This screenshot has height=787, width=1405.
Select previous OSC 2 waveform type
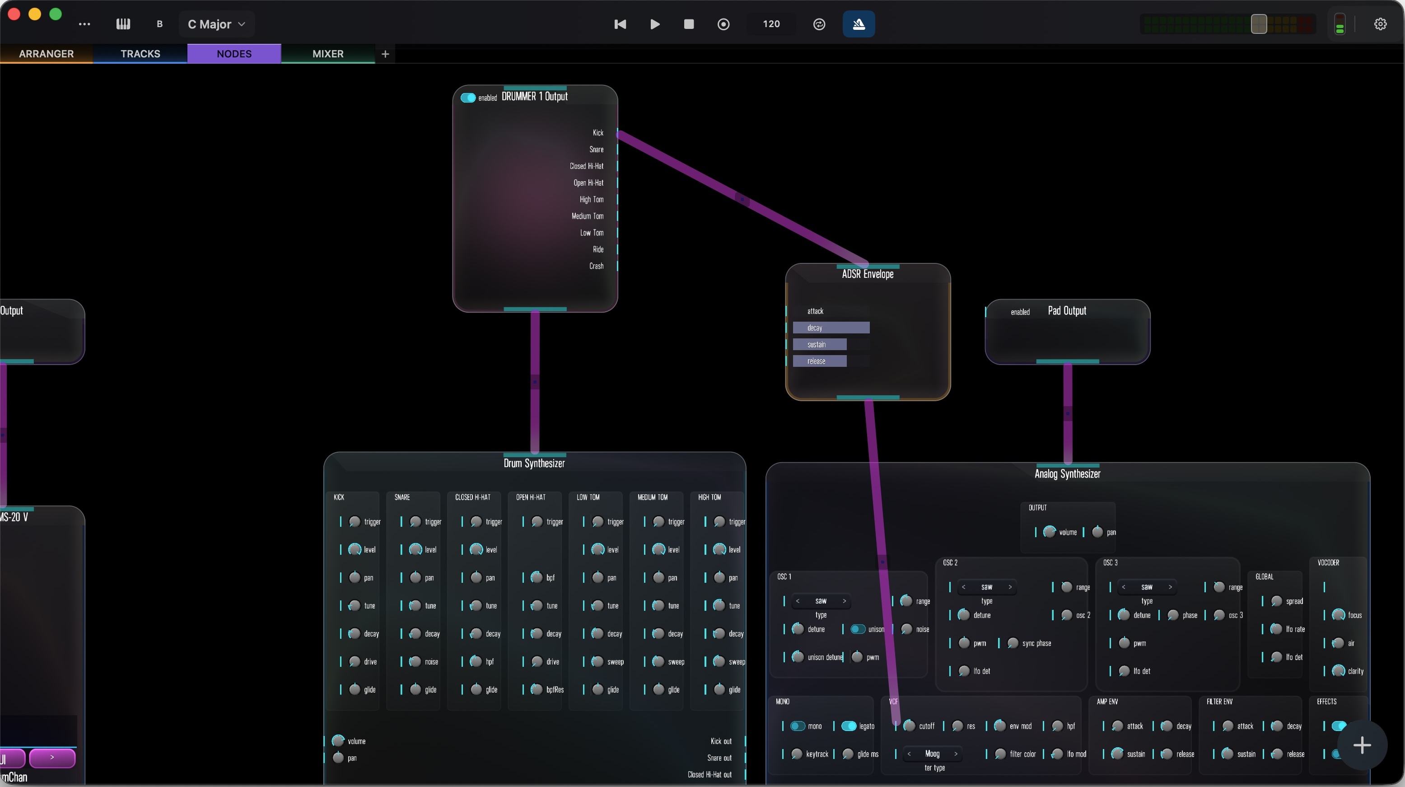pos(964,587)
